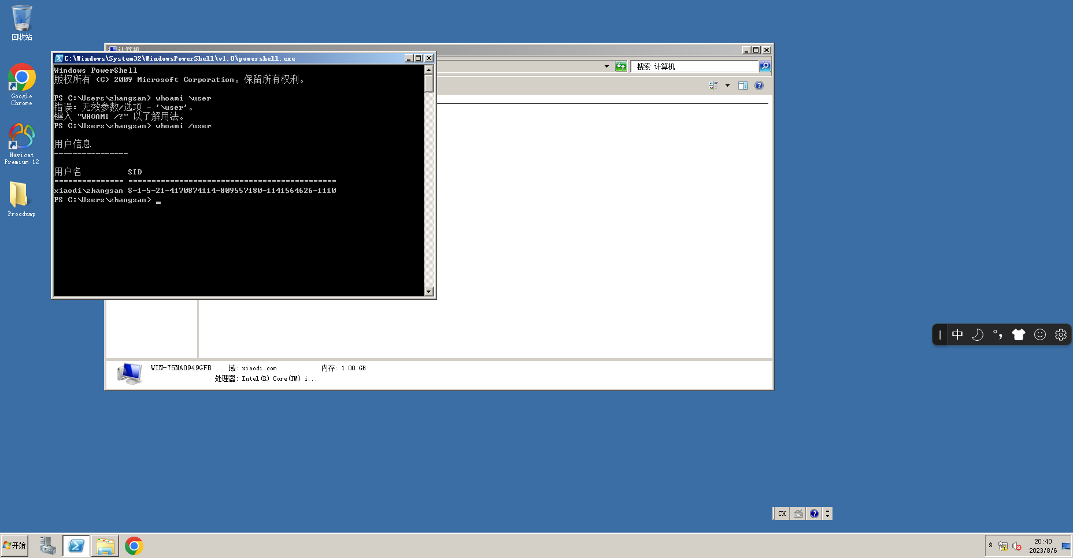Switch punctuation mode on the Sogou toolbar
The image size is (1073, 558).
[x=997, y=334]
